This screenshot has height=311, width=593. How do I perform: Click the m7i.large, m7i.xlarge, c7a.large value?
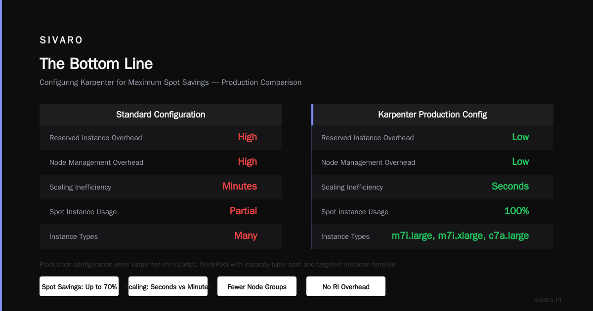point(460,236)
